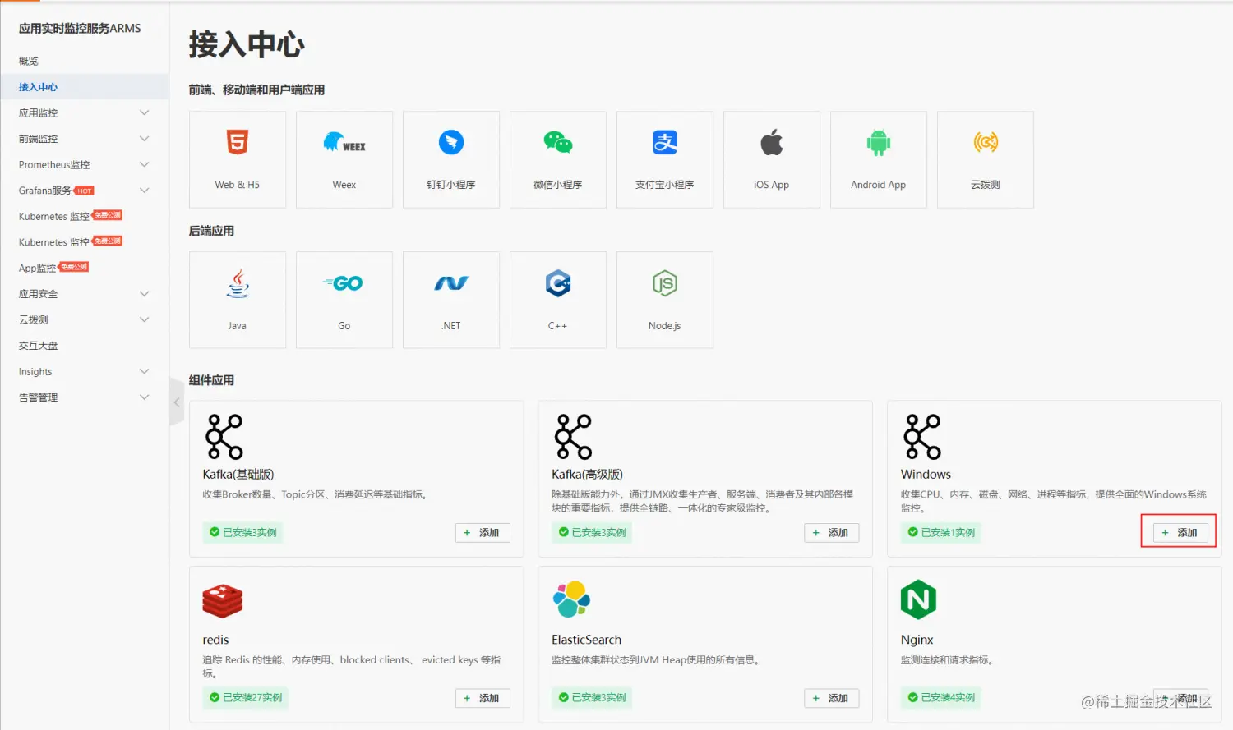
Task: Expand the 应用安全 menu chevron
Action: [145, 294]
